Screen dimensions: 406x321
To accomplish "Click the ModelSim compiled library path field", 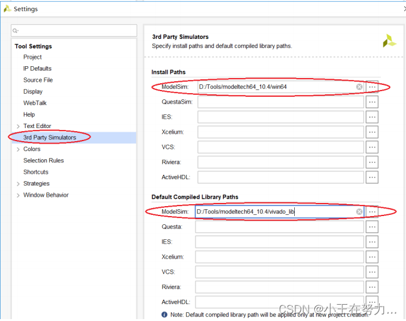I will 279,212.
